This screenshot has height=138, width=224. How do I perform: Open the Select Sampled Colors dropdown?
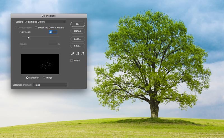45,22
